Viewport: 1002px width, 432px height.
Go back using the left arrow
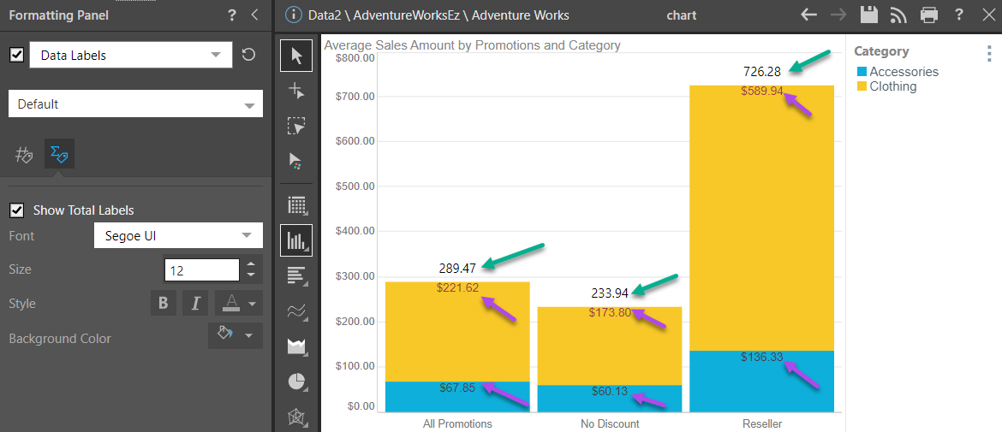coord(808,15)
